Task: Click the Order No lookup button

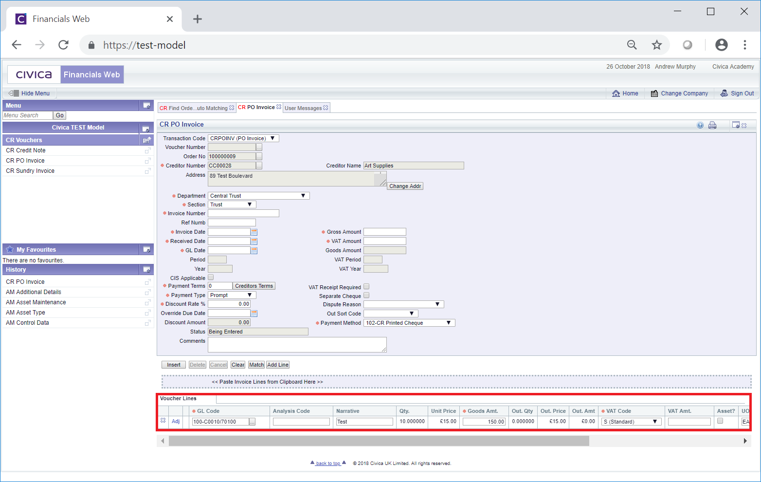Action: pyautogui.click(x=259, y=157)
